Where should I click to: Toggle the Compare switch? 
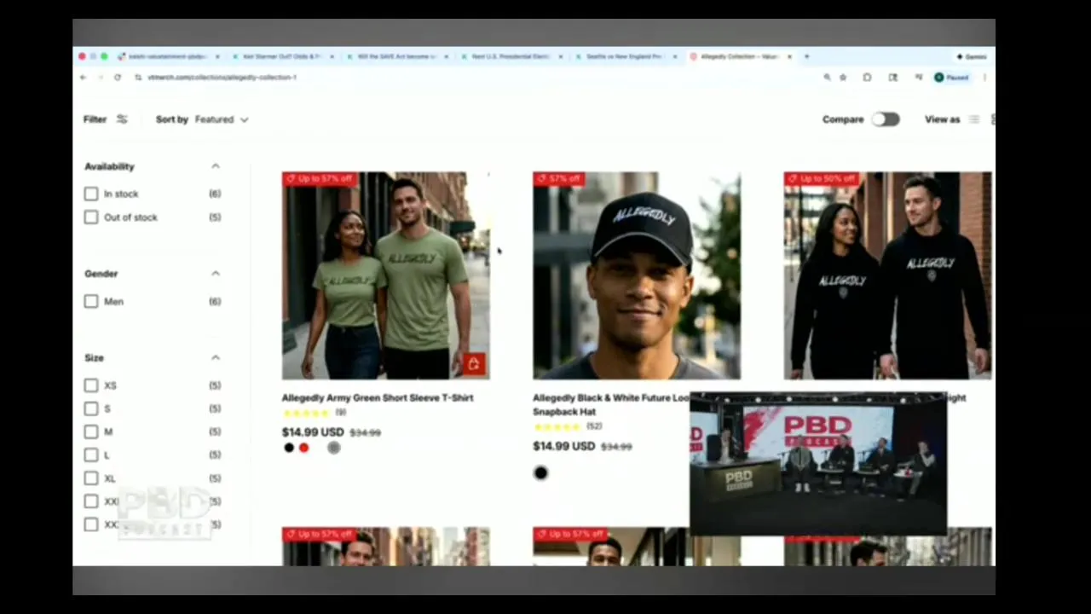click(x=886, y=119)
